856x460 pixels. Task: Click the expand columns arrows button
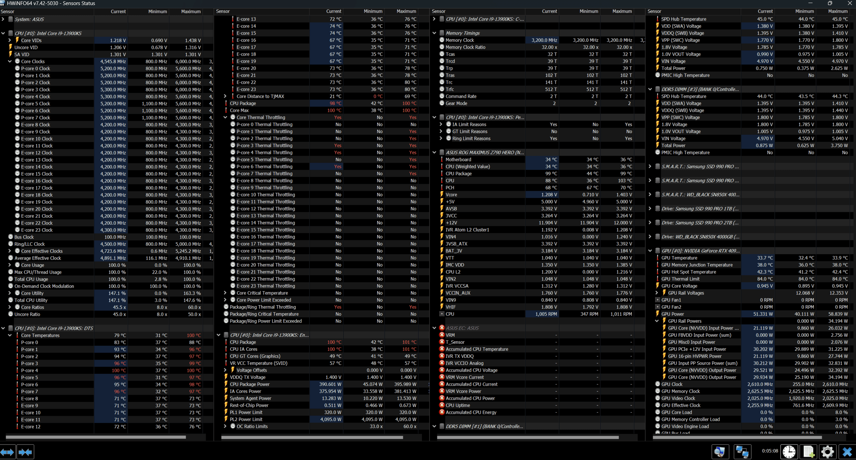(7, 452)
